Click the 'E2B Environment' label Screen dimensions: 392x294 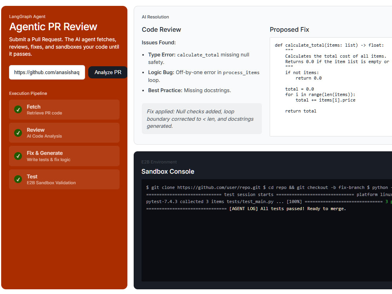click(159, 162)
